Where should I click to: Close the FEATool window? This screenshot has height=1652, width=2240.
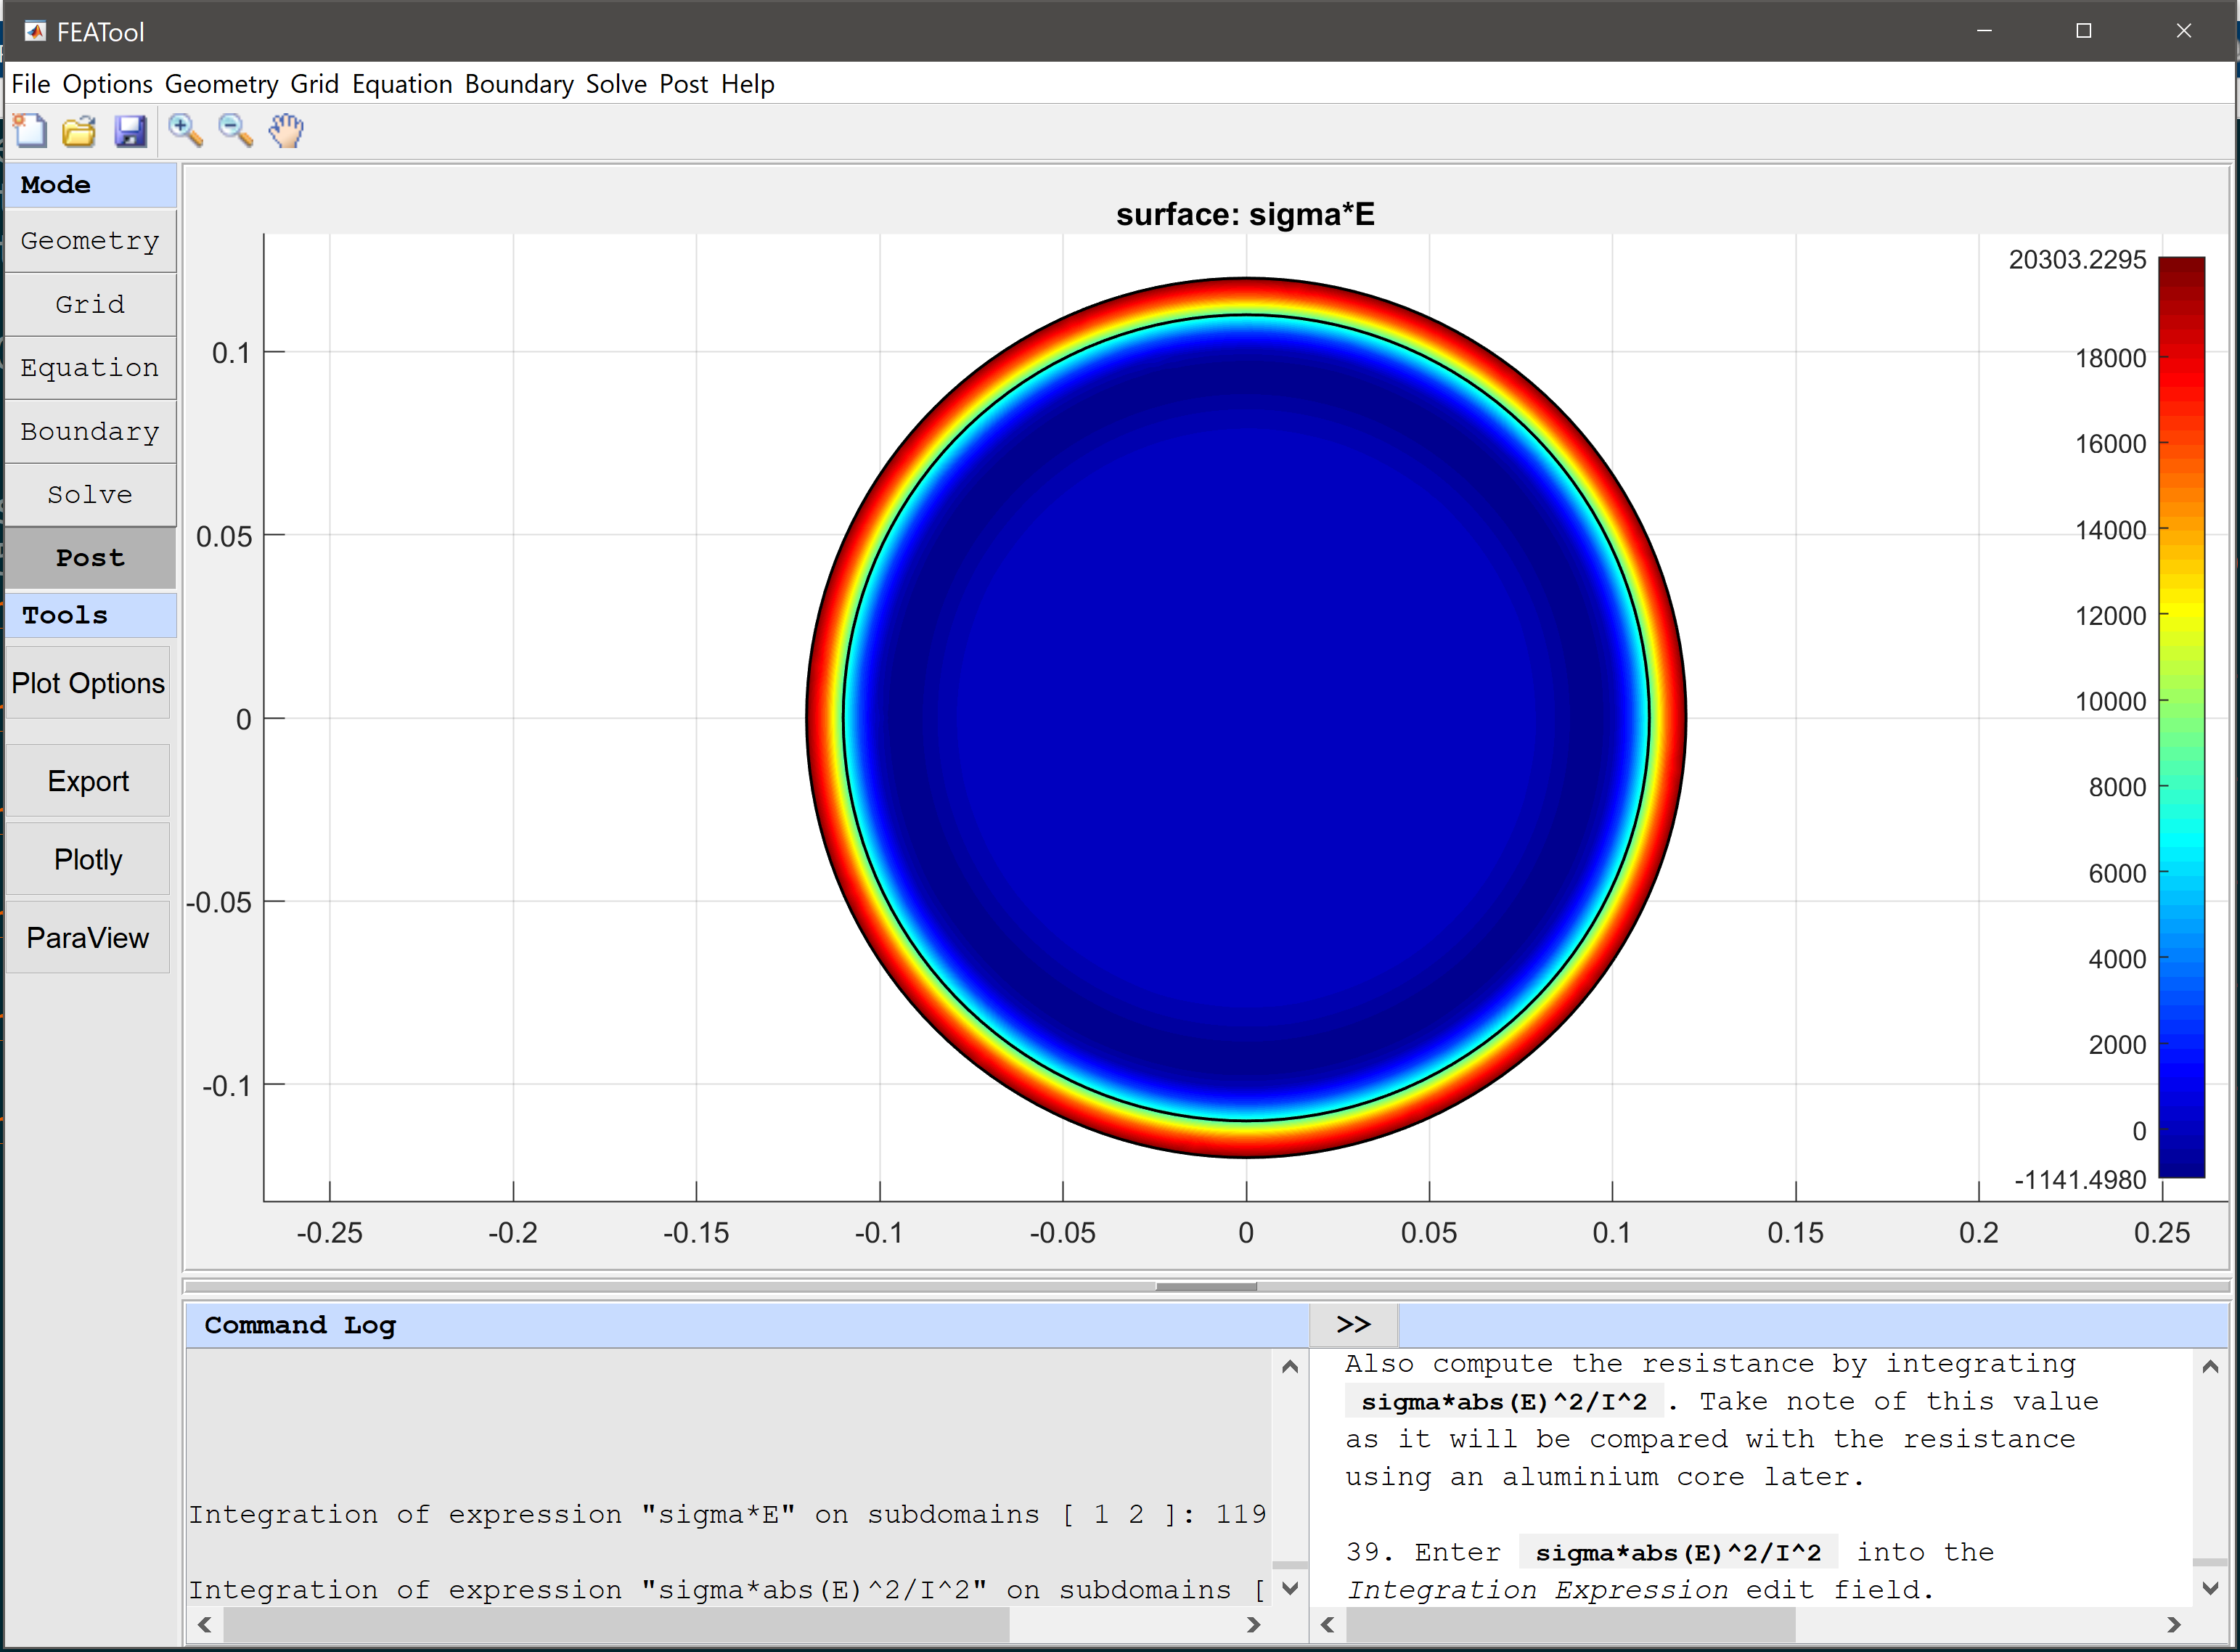(2184, 31)
